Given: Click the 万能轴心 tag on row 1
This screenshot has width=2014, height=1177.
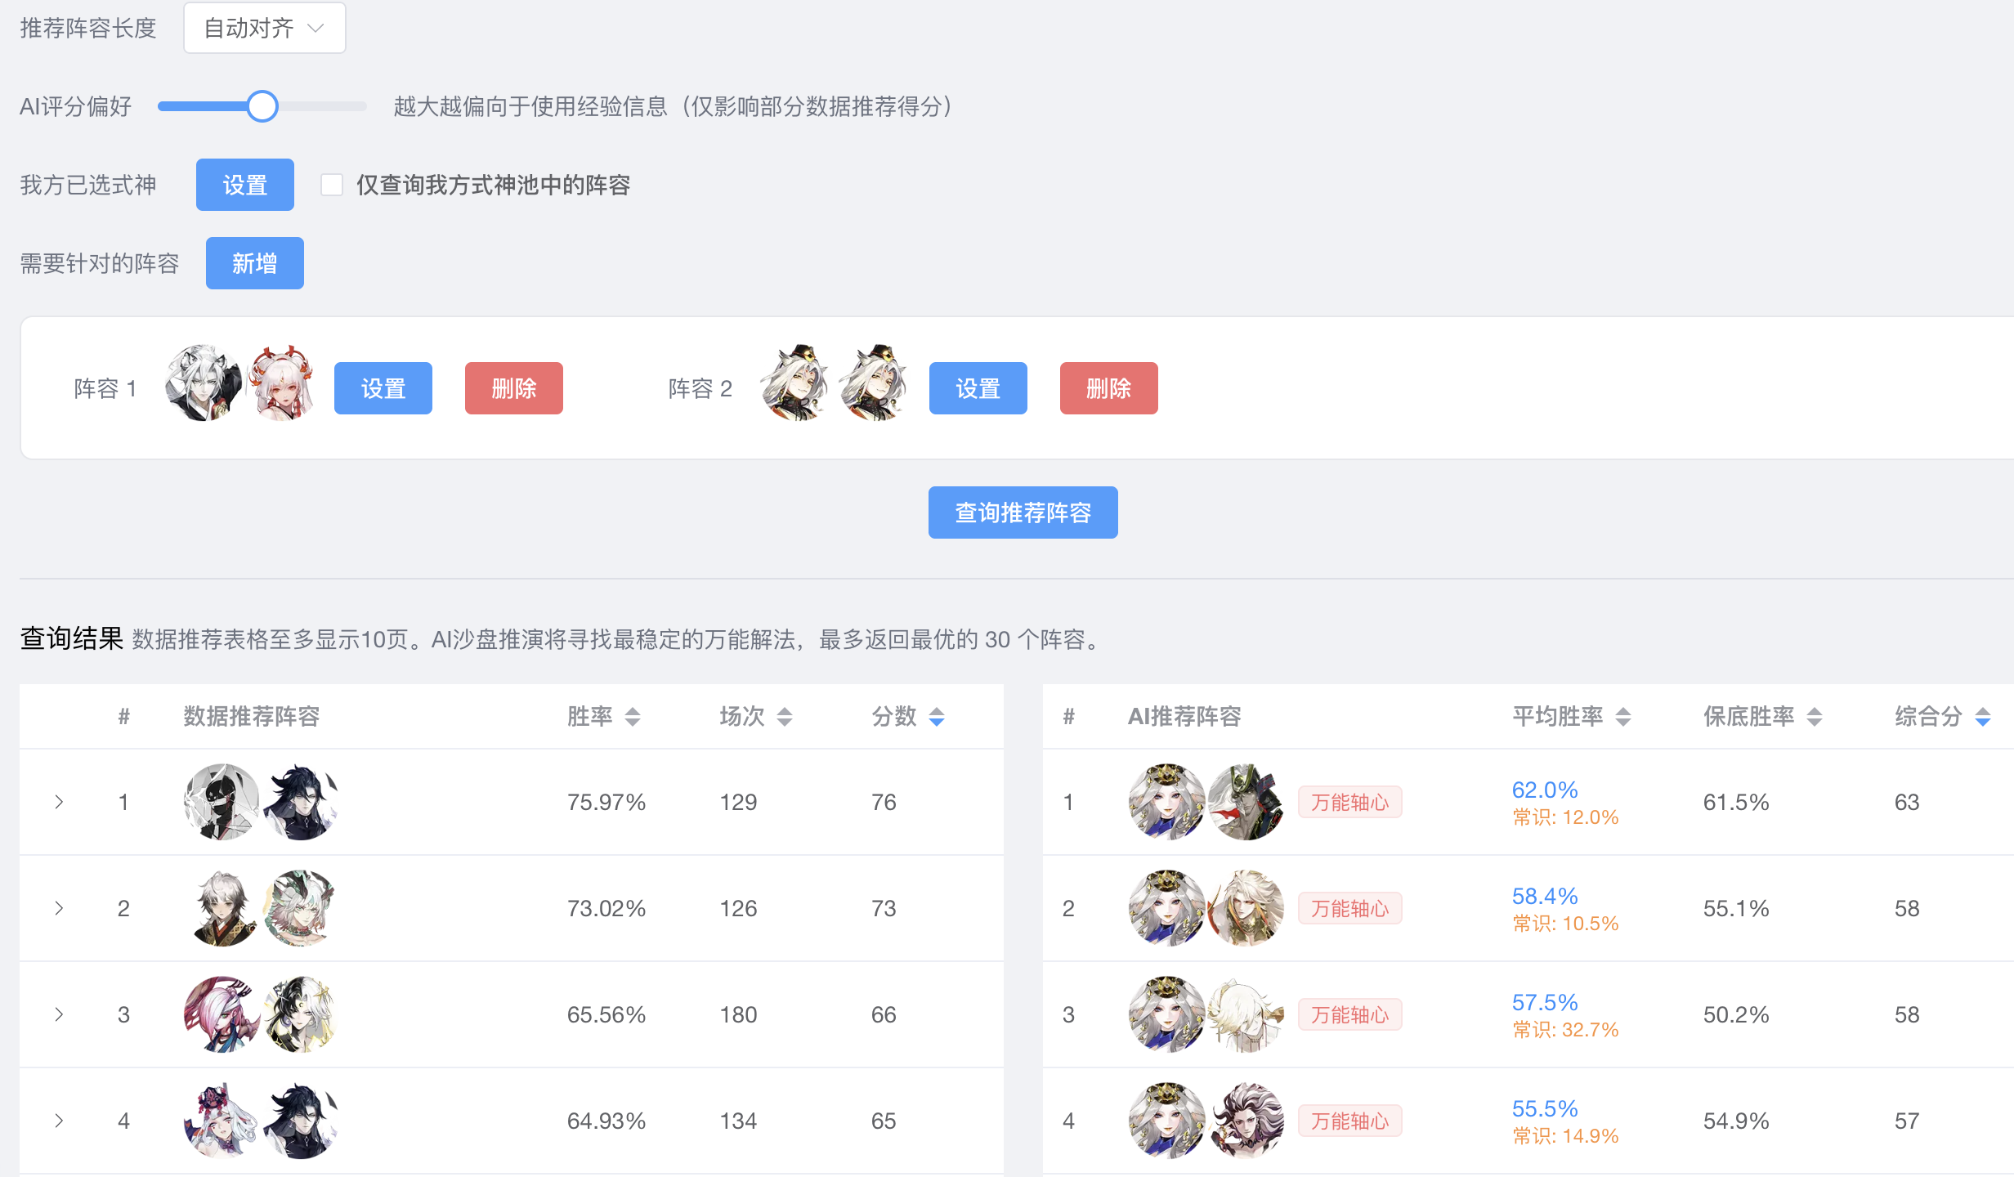Looking at the screenshot, I should (x=1349, y=802).
